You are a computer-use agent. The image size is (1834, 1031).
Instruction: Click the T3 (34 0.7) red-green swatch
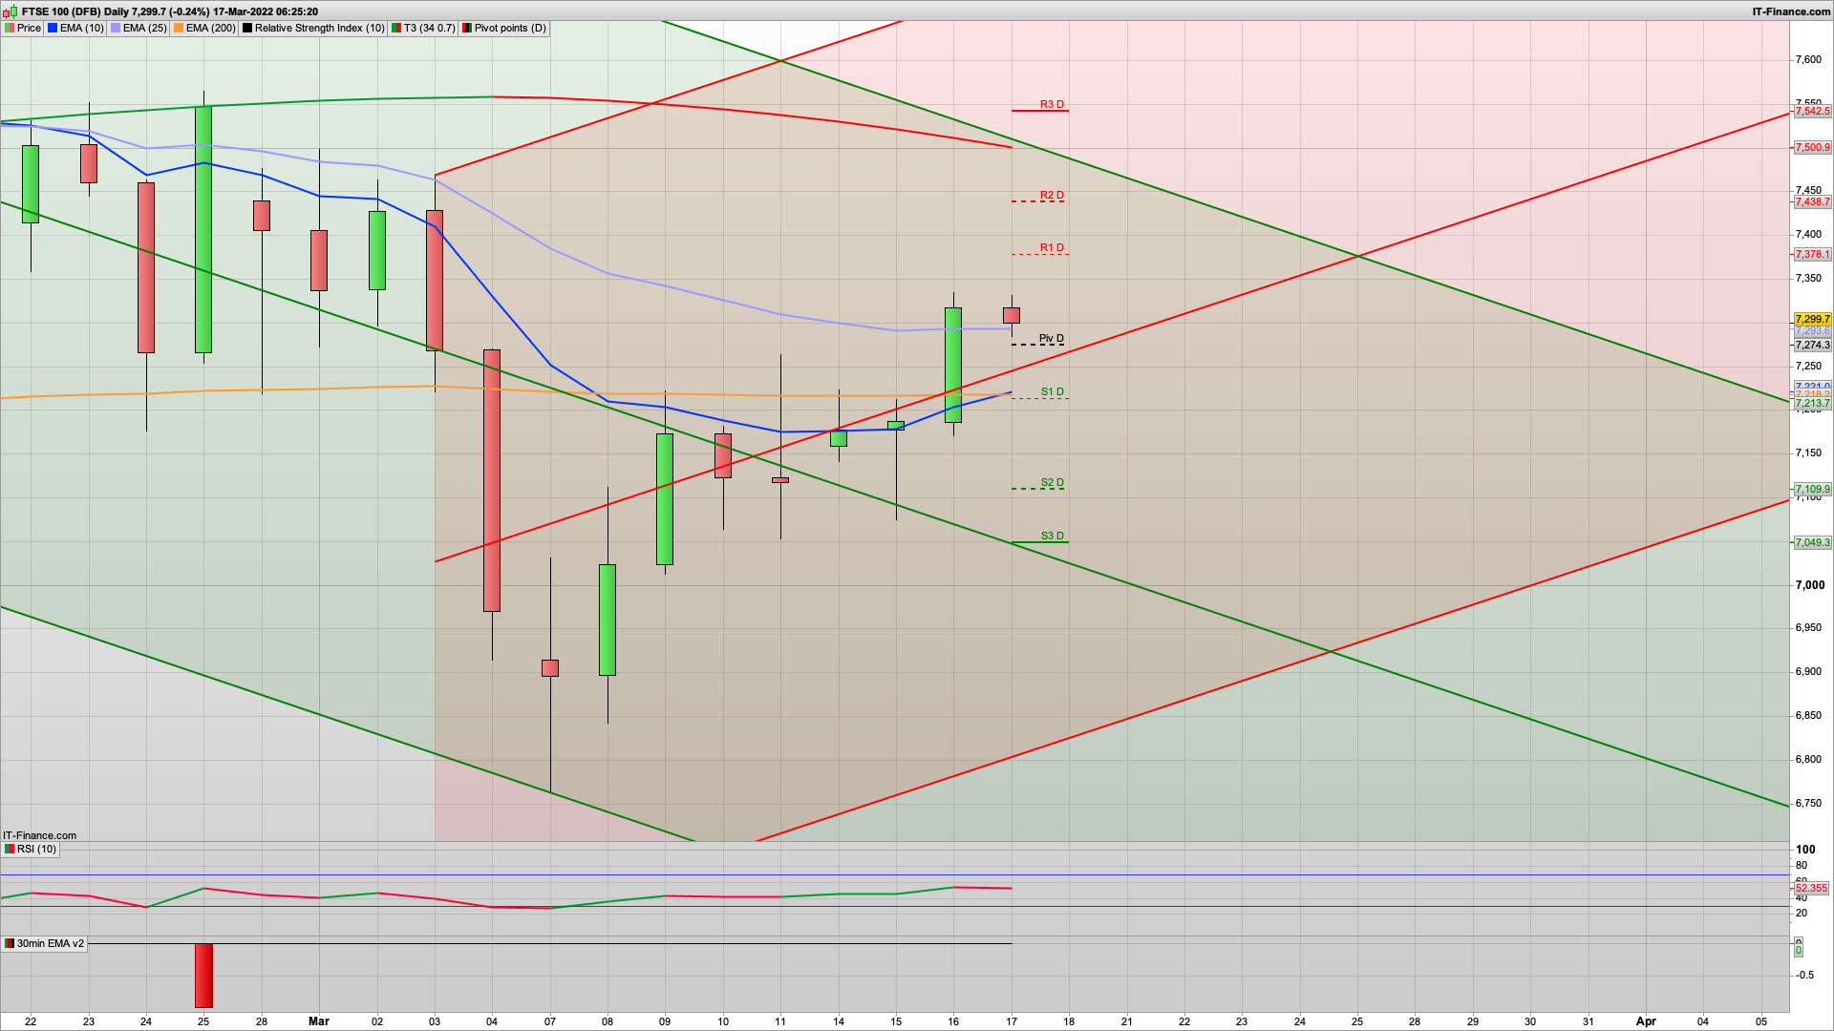coord(396,29)
